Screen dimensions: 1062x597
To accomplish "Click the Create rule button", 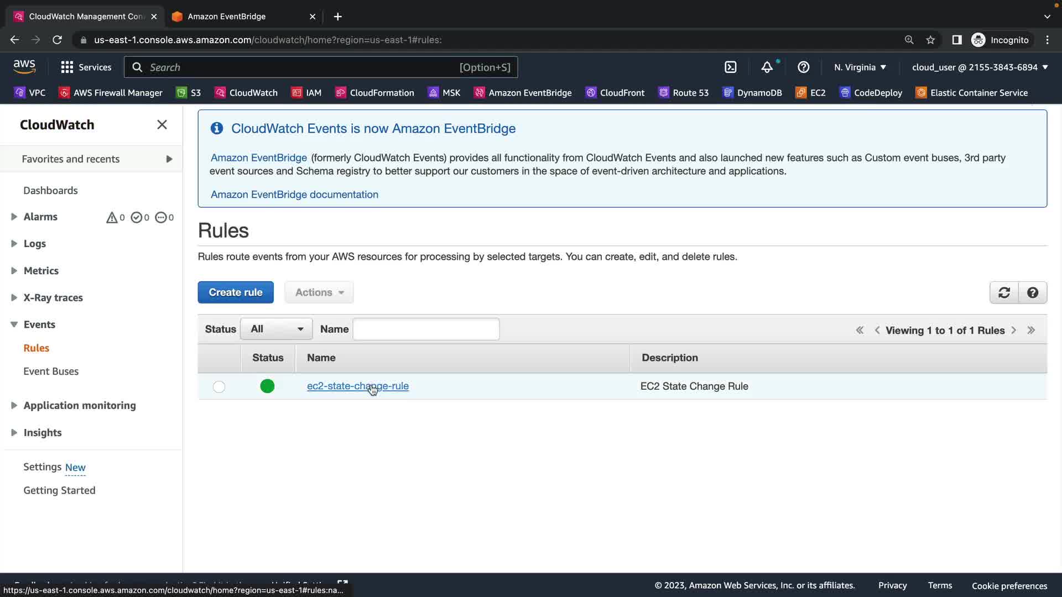I will point(236,292).
